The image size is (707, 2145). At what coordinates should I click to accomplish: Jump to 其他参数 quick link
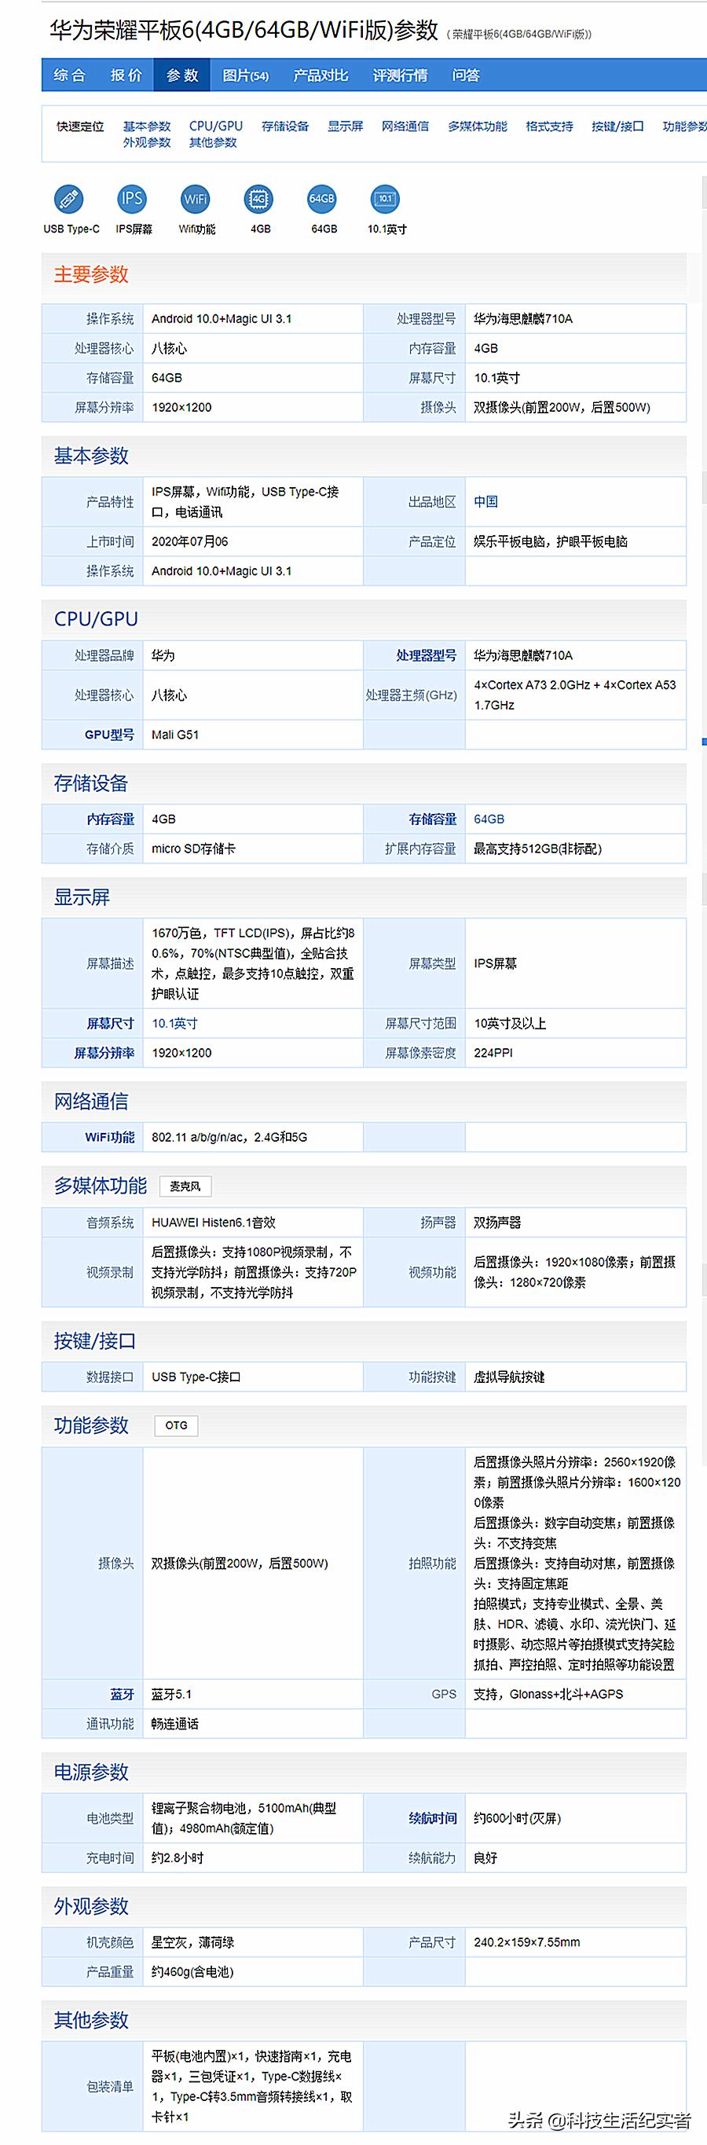[212, 142]
